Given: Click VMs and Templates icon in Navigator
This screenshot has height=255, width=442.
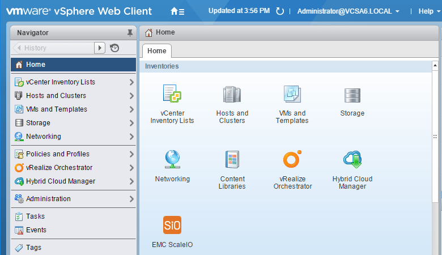Looking at the screenshot, I should click(x=19, y=109).
